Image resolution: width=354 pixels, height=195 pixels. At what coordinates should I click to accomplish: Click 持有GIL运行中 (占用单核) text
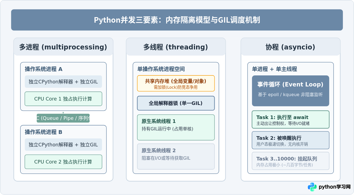(167, 129)
